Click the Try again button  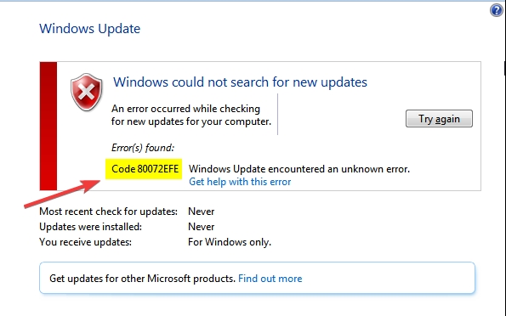click(x=439, y=119)
